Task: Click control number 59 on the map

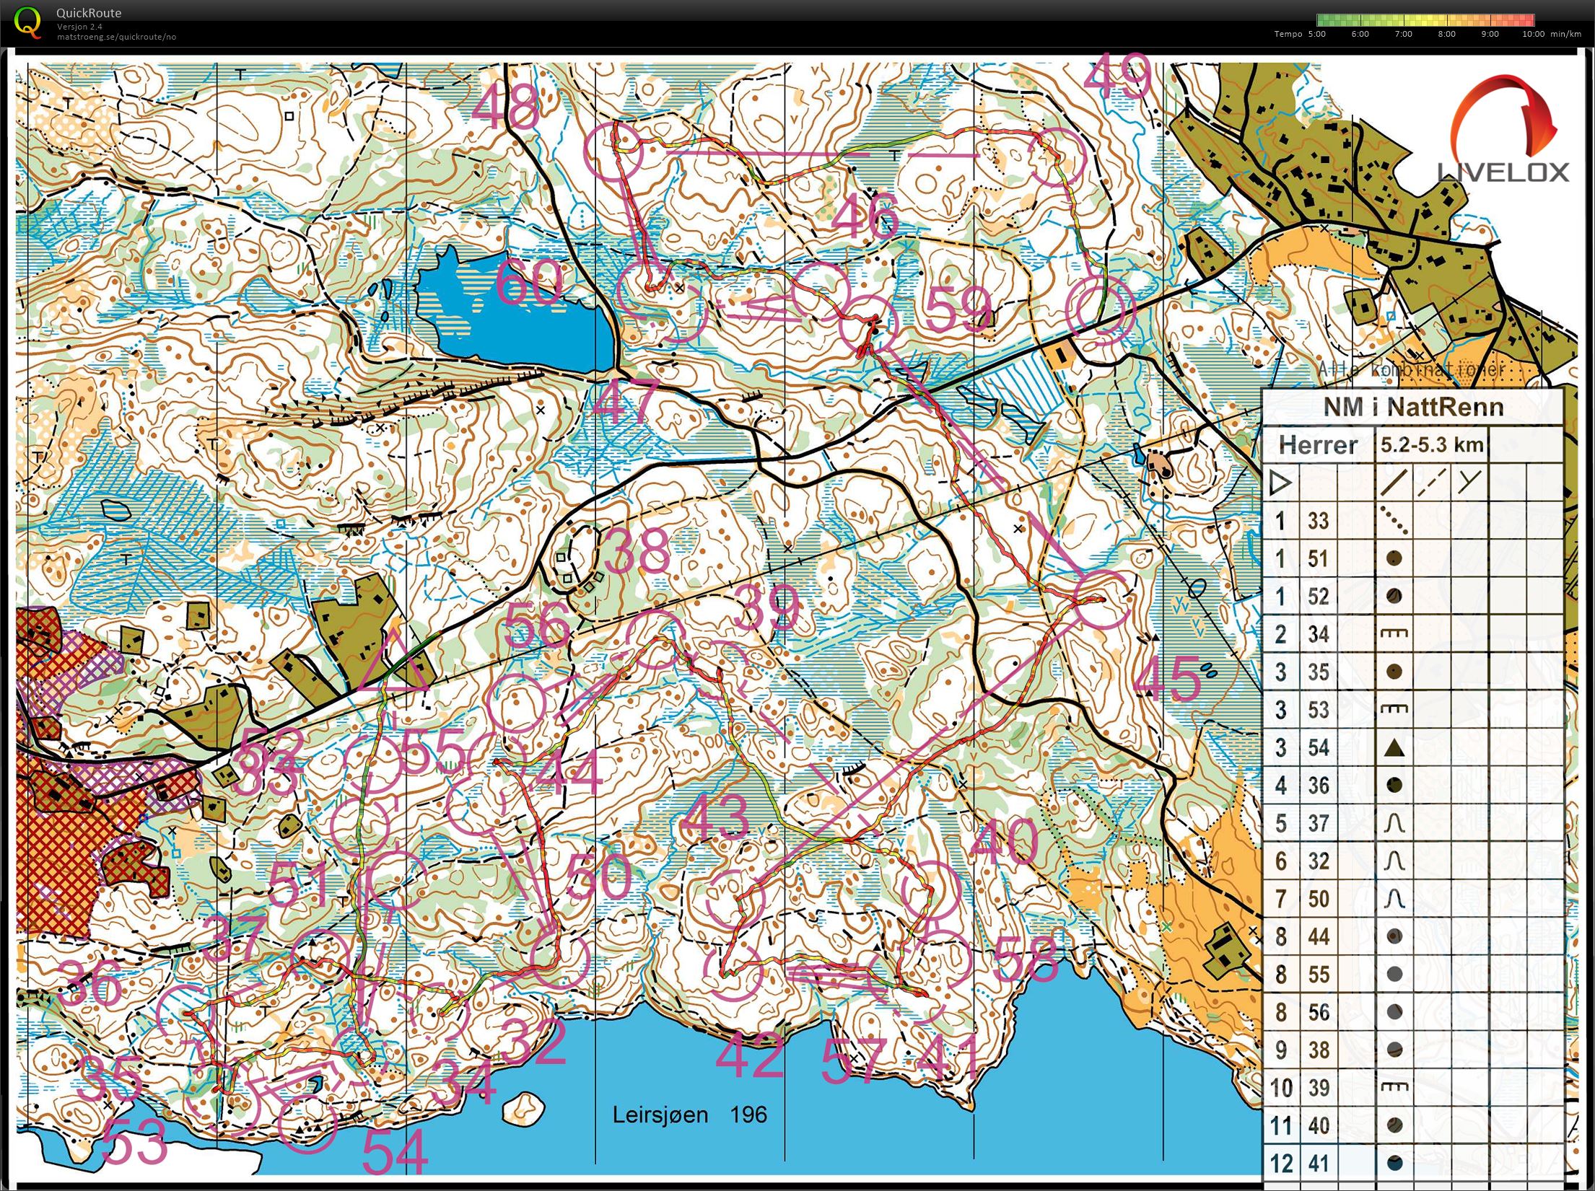Action: [958, 309]
